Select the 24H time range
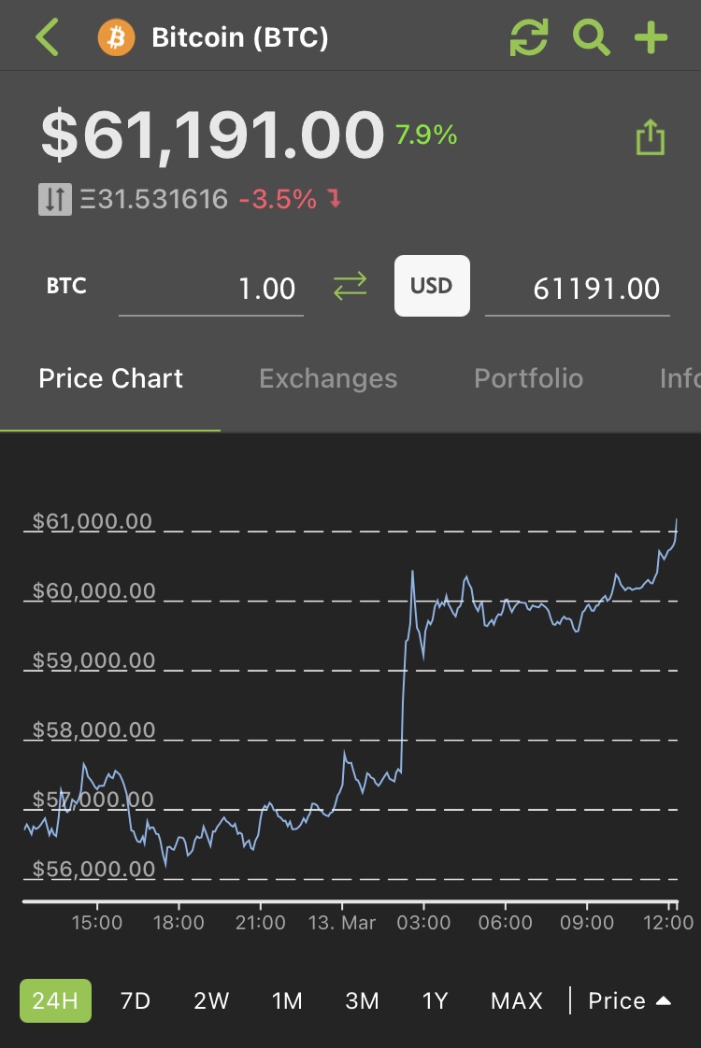The width and height of the screenshot is (701, 1048). (x=55, y=1000)
